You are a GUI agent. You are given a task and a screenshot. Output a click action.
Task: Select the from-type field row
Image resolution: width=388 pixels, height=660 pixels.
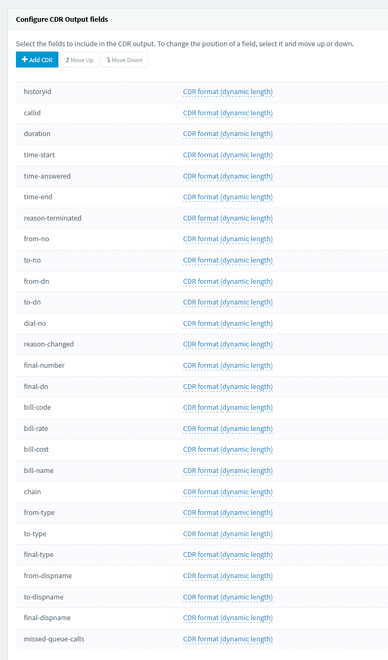pyautogui.click(x=39, y=513)
